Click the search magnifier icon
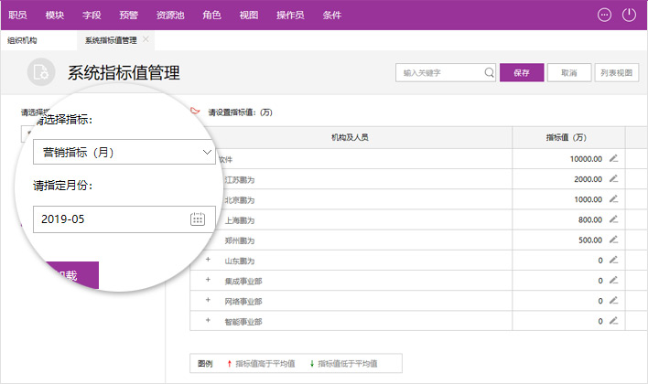The height and width of the screenshot is (384, 648). [x=490, y=73]
